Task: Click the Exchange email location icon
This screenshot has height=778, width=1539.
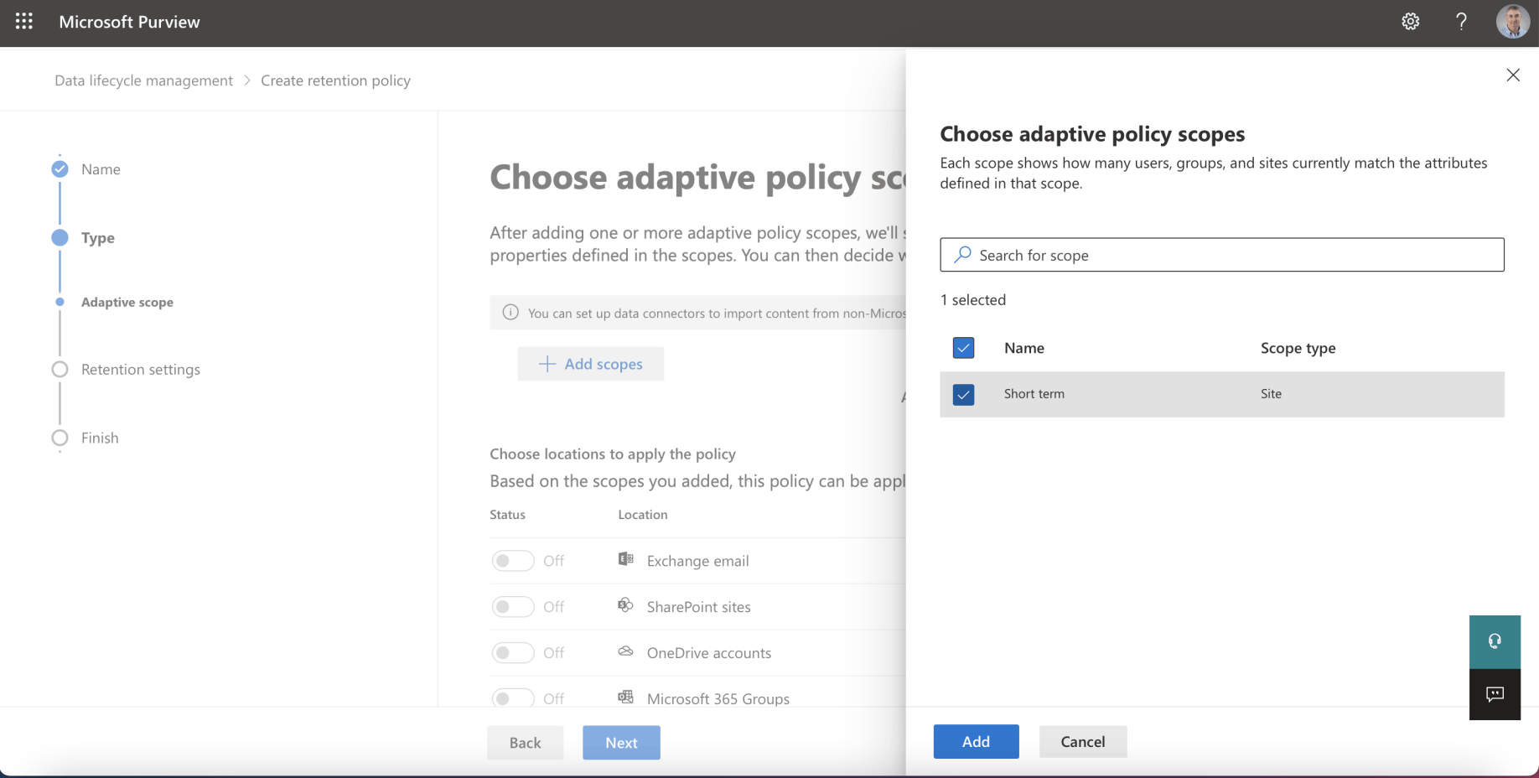Action: pyautogui.click(x=625, y=559)
